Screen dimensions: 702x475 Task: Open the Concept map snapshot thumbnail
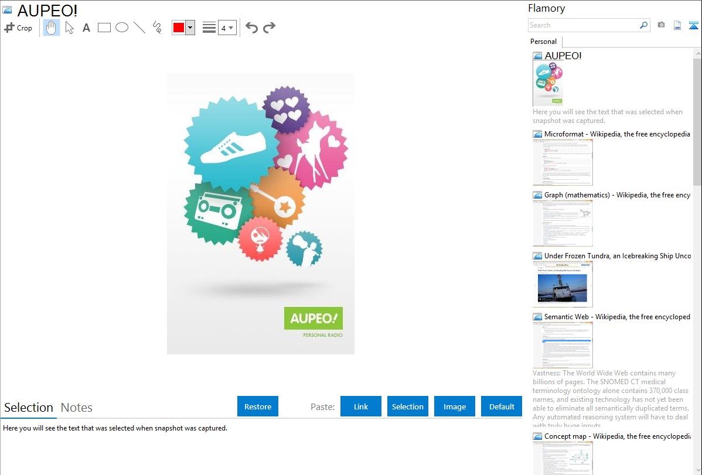(x=563, y=458)
